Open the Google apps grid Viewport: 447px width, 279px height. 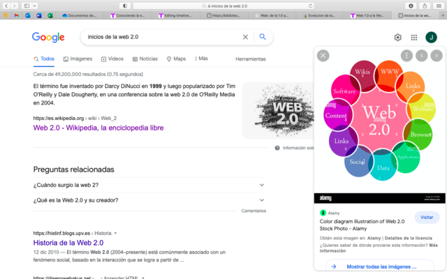[414, 37]
